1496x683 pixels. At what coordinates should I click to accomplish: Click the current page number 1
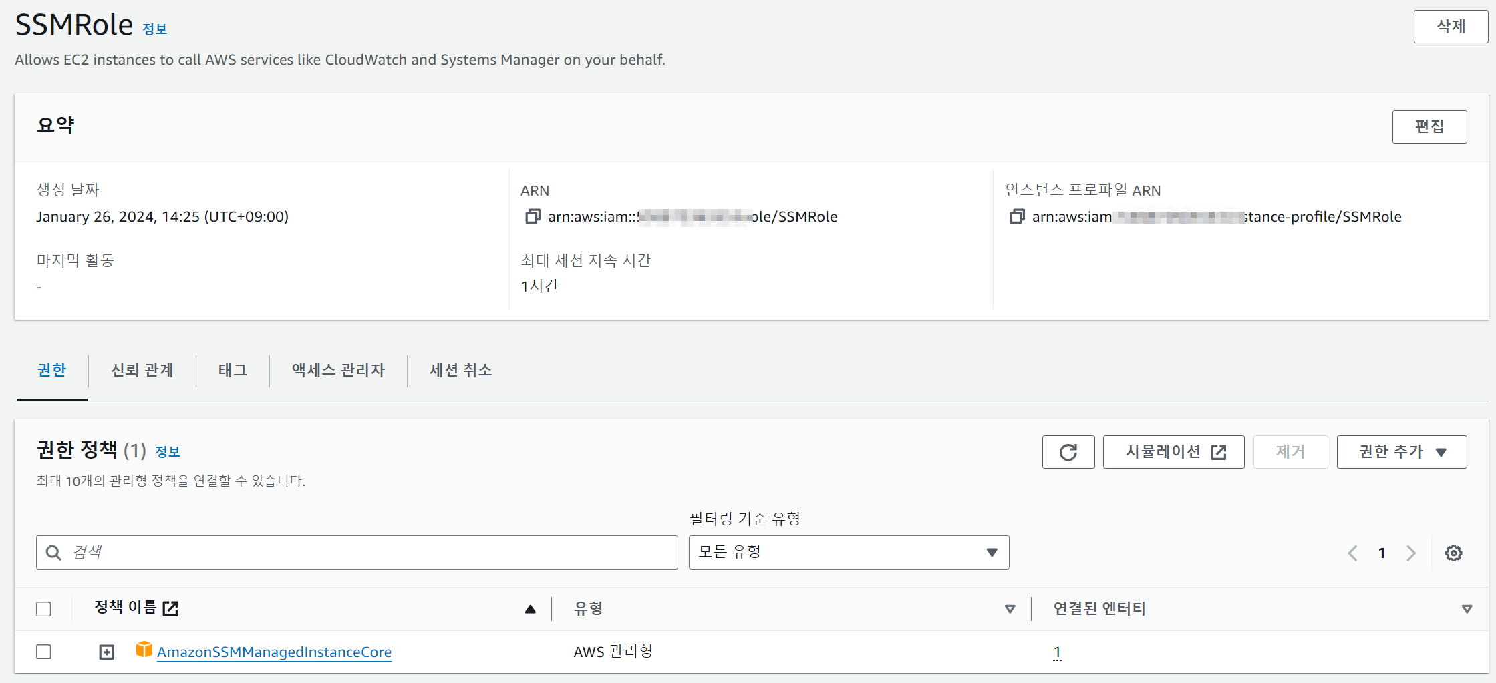[1382, 553]
